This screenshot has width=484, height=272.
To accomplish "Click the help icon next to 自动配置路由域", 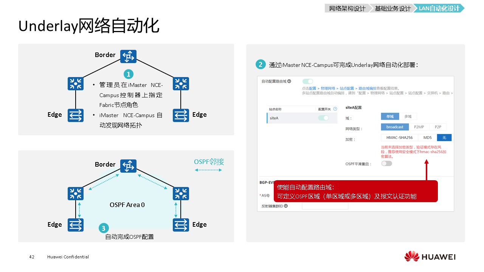I will [x=290, y=81].
